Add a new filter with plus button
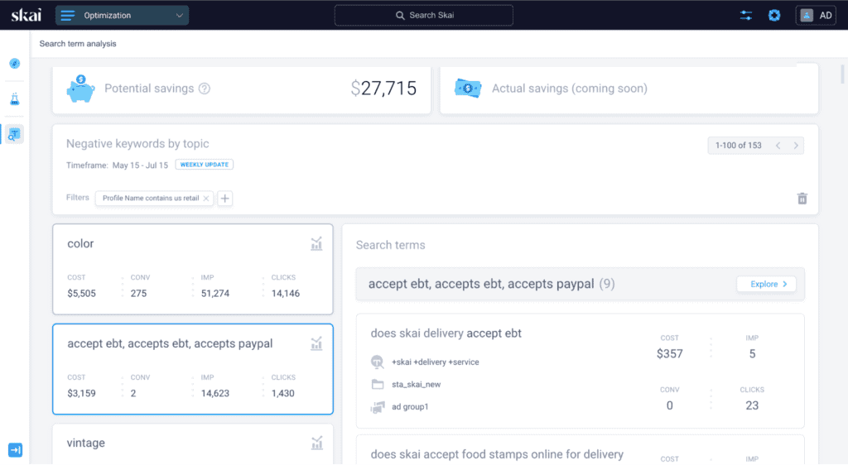The image size is (848, 465). click(225, 199)
